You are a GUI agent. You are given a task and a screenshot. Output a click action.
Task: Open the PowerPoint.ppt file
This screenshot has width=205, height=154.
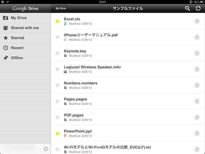(x=128, y=133)
